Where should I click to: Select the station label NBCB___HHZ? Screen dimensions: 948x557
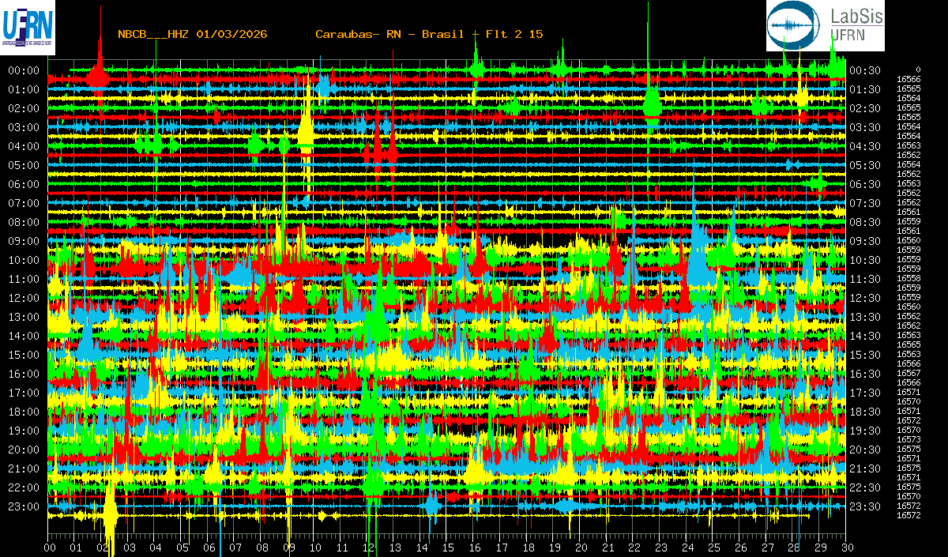click(152, 34)
